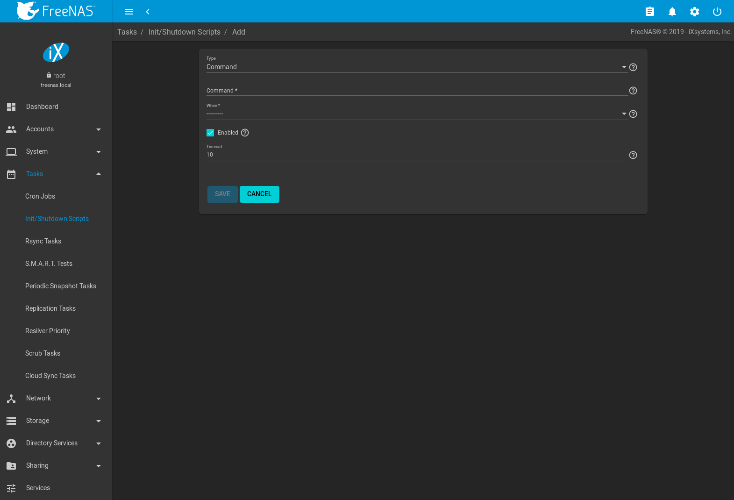Click the freenas.local hostname

pos(56,85)
